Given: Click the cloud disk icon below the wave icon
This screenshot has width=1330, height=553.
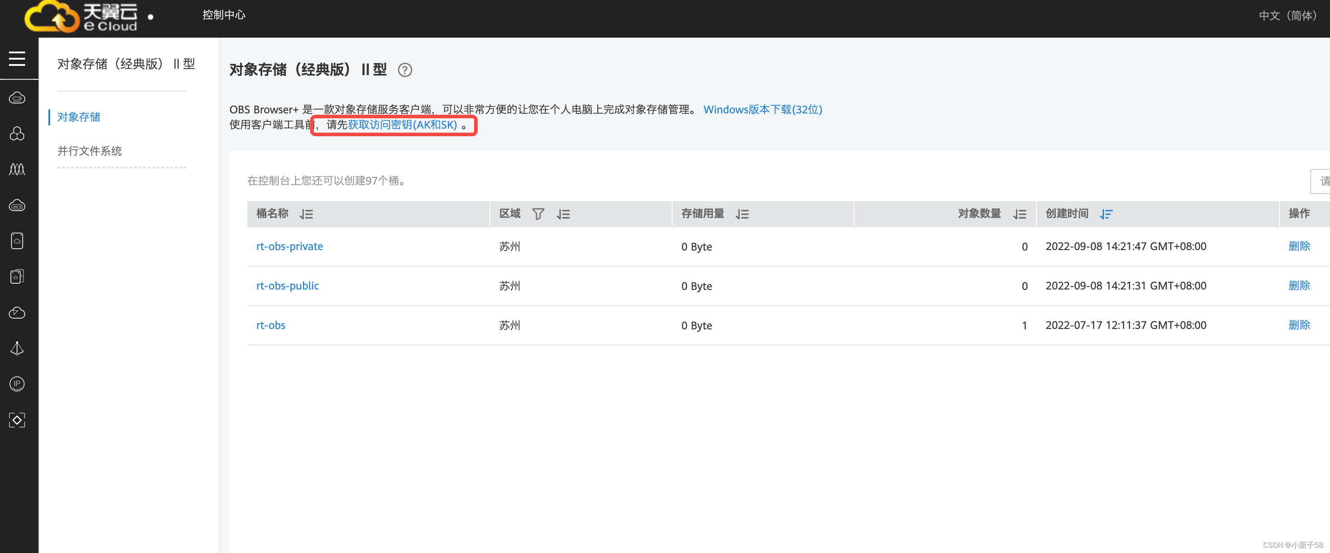Looking at the screenshot, I should pyautogui.click(x=17, y=206).
